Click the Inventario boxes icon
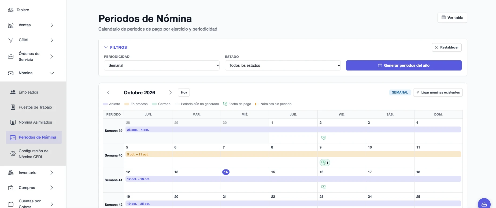The image size is (496, 208). click(11, 173)
